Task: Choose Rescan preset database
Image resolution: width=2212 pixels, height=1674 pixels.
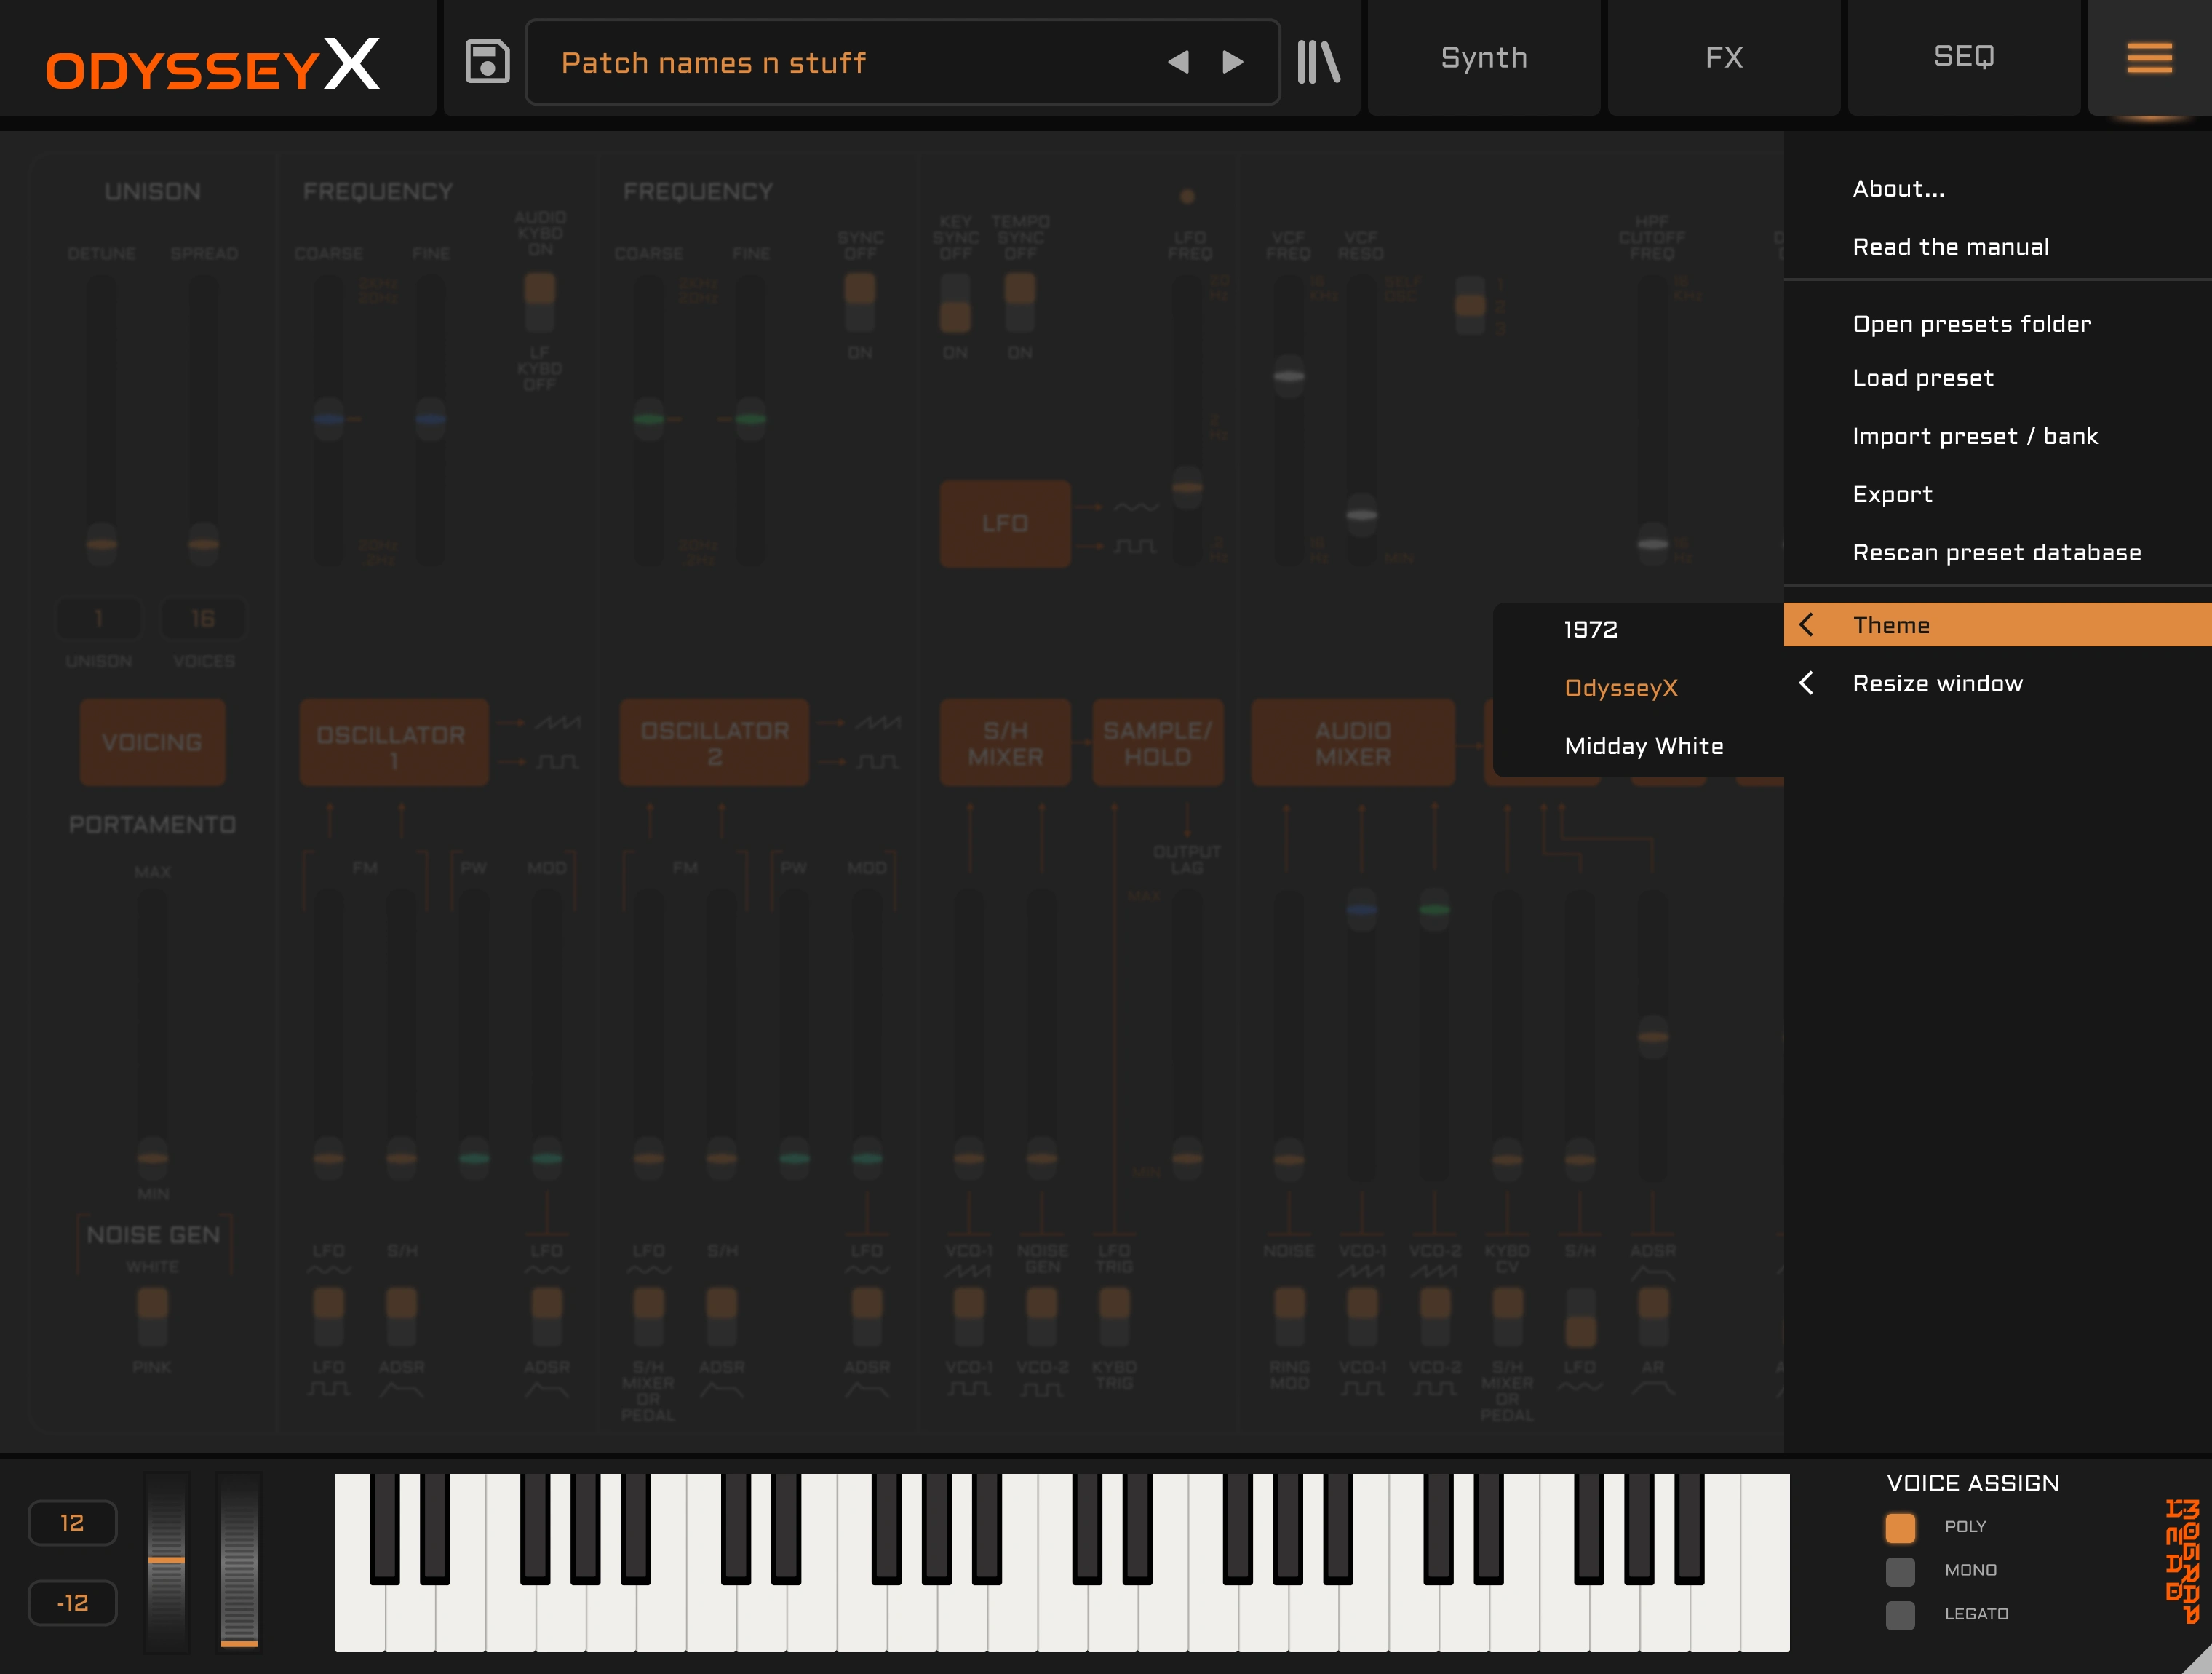Action: [x=1998, y=552]
